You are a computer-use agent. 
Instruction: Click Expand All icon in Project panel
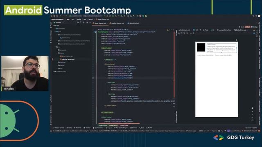click(x=81, y=22)
